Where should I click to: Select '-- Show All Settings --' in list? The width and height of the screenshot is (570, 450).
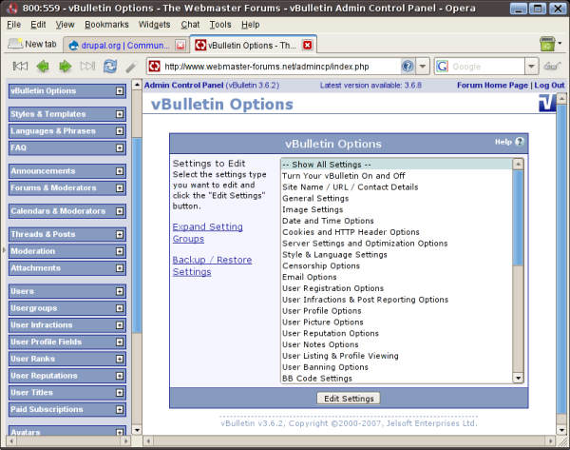click(396, 165)
